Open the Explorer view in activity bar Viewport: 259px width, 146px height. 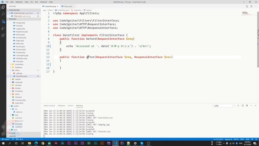click(x=3, y=7)
